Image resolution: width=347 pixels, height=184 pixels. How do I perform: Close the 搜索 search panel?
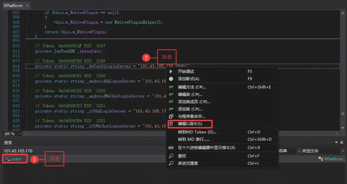tap(342, 142)
